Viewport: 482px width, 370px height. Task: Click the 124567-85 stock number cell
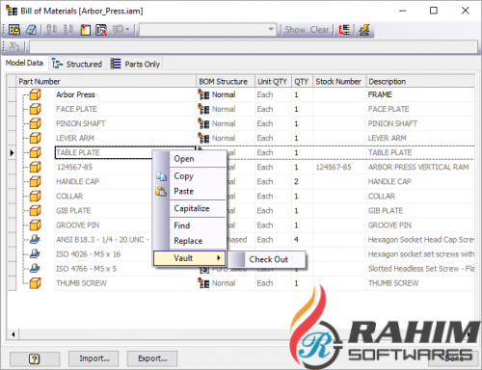tap(339, 167)
